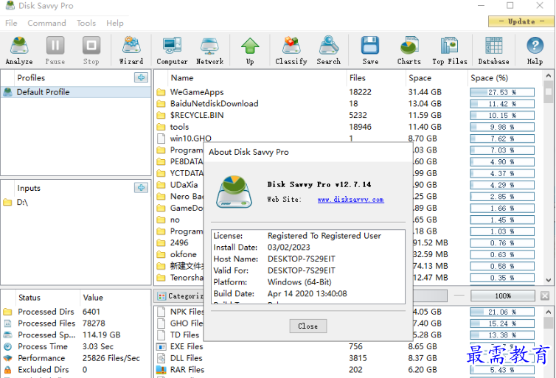The image size is (556, 378).
Task: Click the UDaXia folder icon
Action: coord(161,185)
